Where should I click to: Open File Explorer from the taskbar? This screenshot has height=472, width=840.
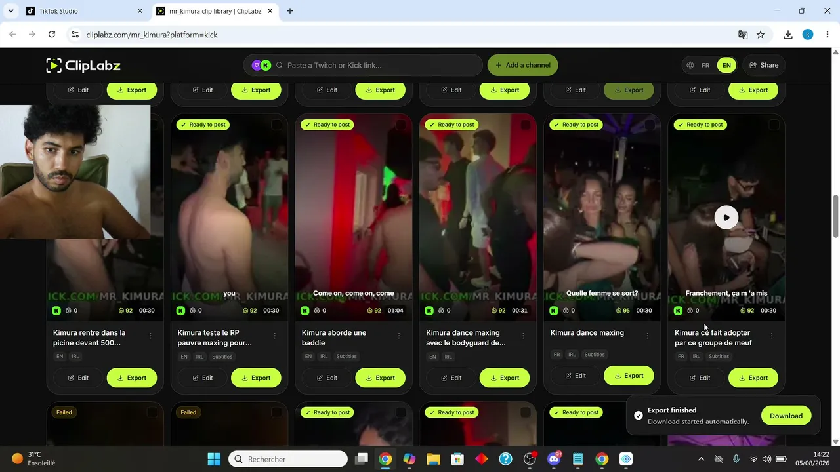pos(433,459)
